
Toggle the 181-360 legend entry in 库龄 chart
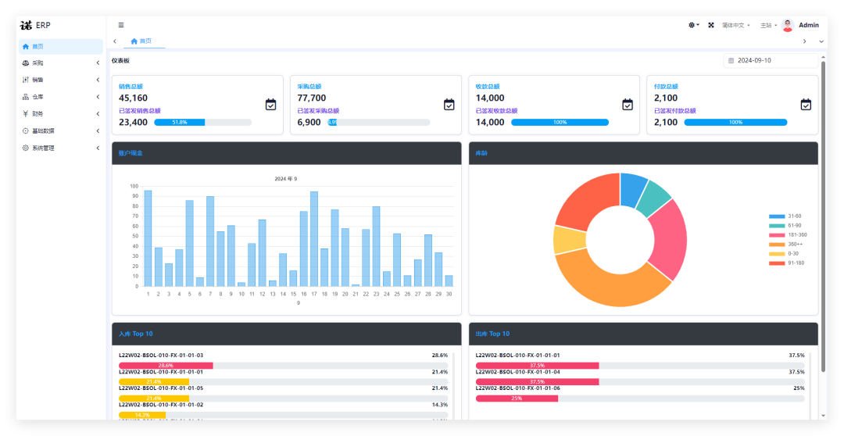(x=788, y=235)
